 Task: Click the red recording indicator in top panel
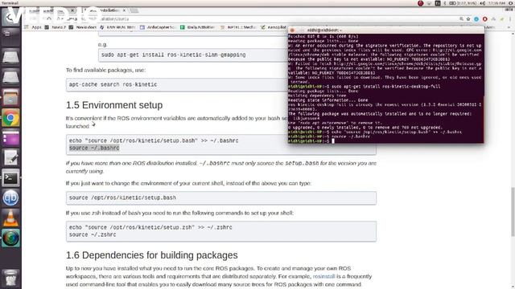tap(420, 3)
